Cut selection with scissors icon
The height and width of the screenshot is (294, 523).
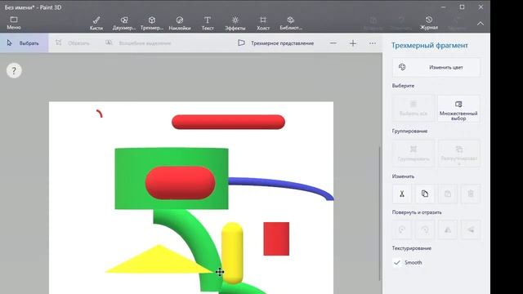coord(402,194)
